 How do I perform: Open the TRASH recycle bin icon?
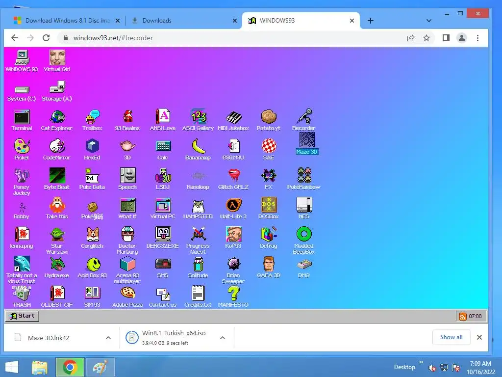(x=22, y=297)
